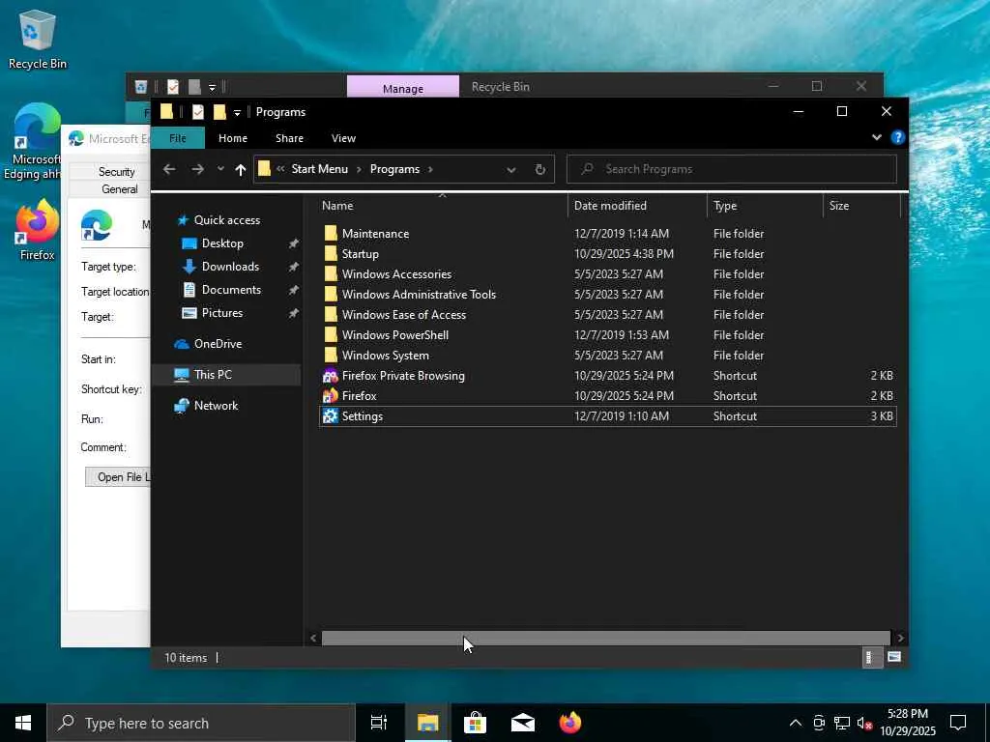
Task: Sort by Type column header
Action: 766,206
